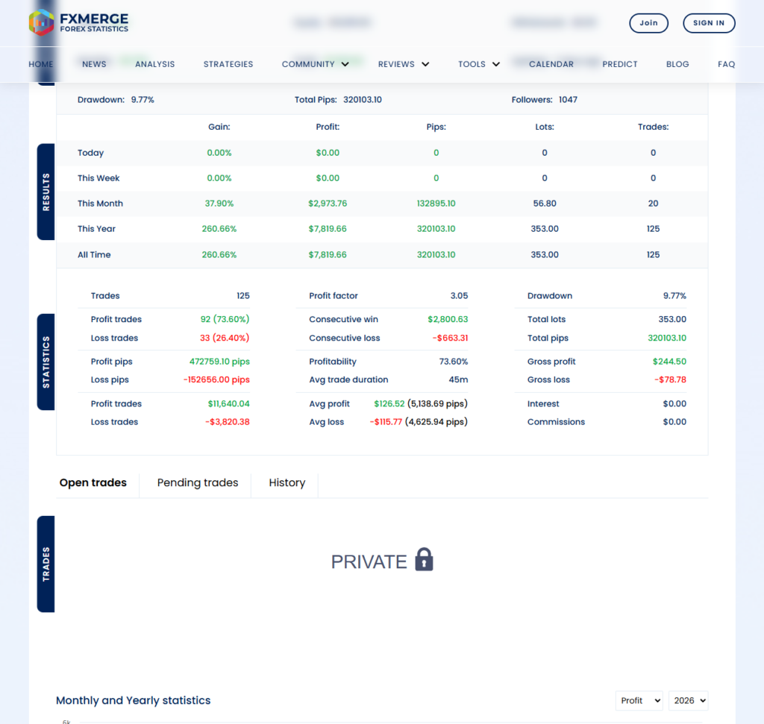The width and height of the screenshot is (764, 724).
Task: Click Profit pips 472759.10 pips
Action: 219,362
